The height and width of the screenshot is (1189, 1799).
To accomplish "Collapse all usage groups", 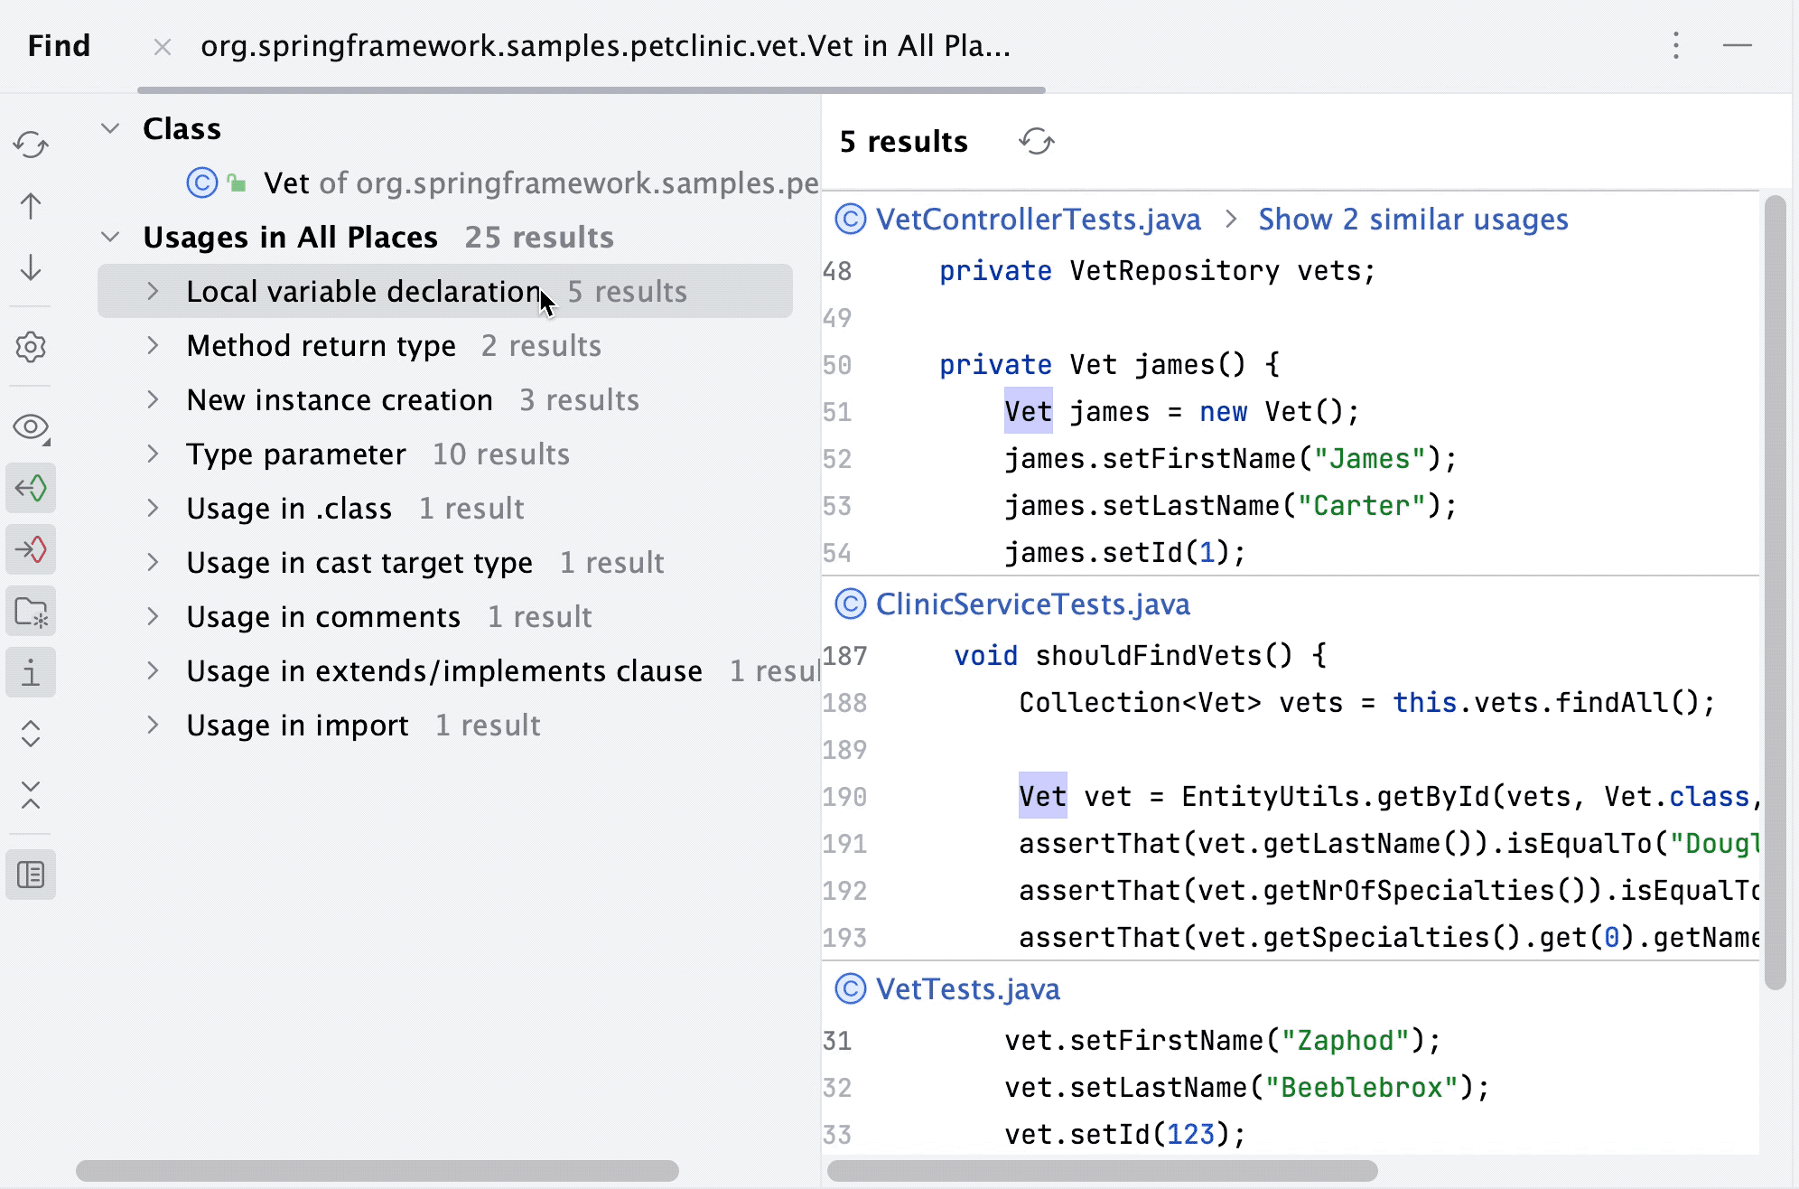I will [x=33, y=795].
